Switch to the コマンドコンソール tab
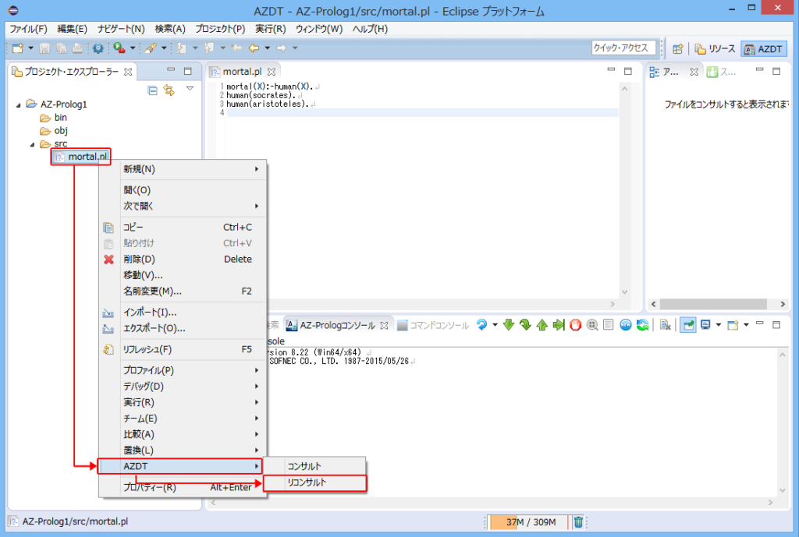 (437, 325)
